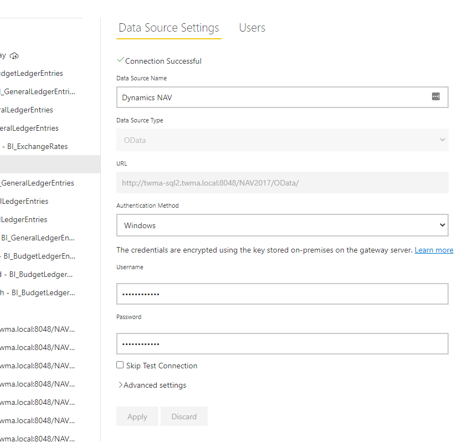The width and height of the screenshot is (473, 442).
Task: Switch to the Users tab
Action: click(x=252, y=28)
